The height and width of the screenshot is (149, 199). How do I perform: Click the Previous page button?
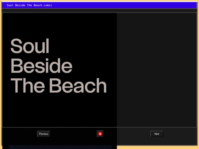[43, 134]
